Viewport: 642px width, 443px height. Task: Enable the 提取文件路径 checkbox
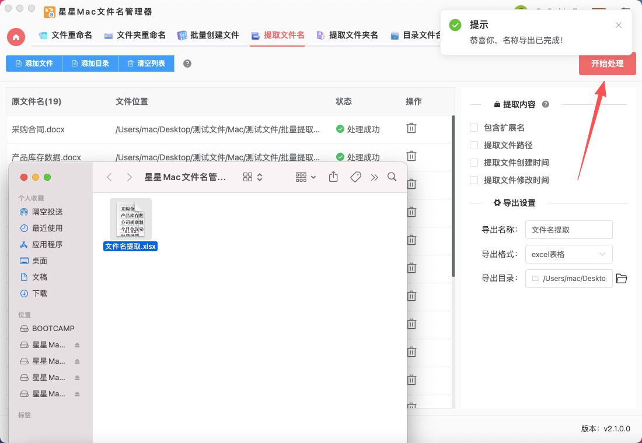474,145
